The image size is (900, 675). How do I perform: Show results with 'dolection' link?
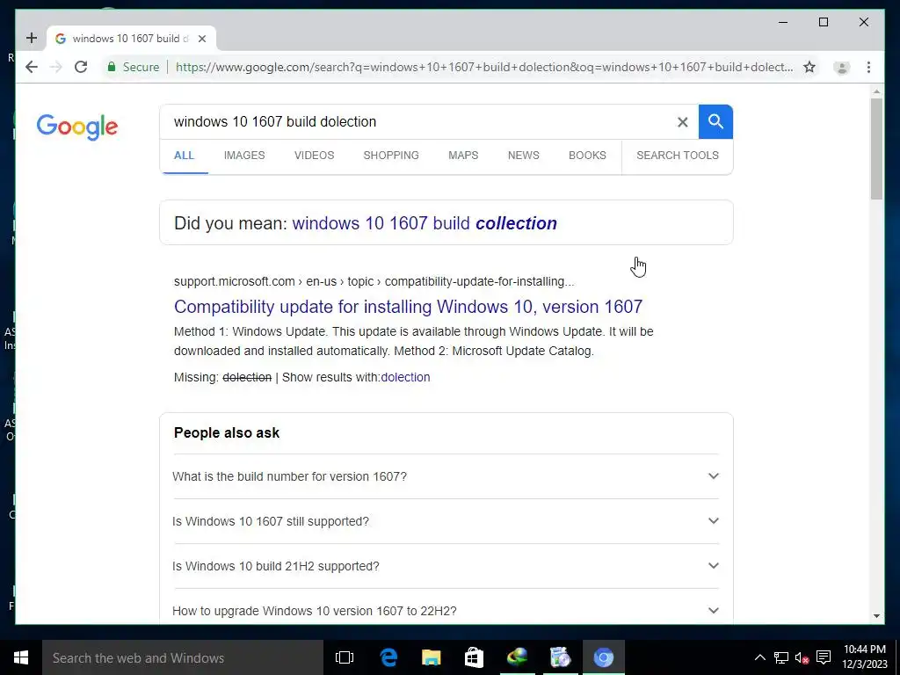[x=405, y=377]
